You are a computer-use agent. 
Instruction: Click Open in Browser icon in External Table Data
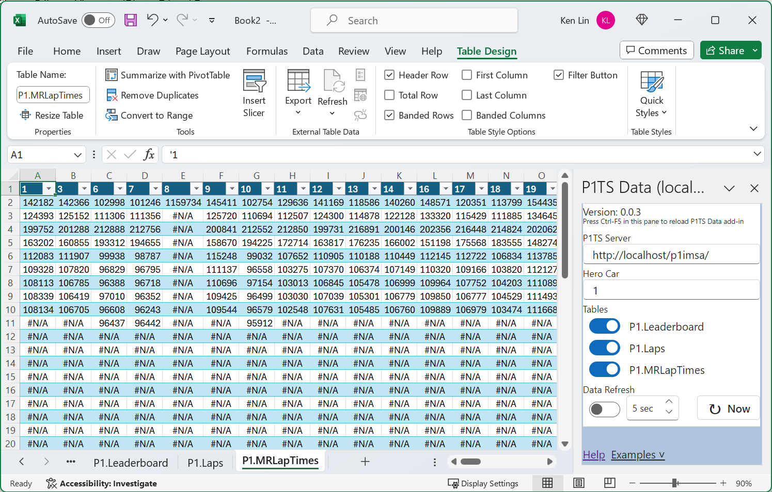coord(360,95)
